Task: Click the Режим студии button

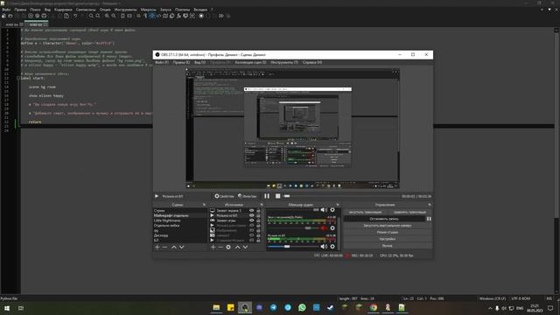Action: coord(388,232)
